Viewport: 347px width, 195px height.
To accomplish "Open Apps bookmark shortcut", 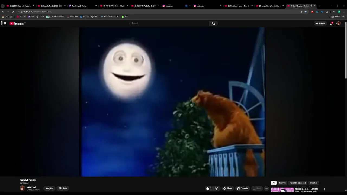I will 5,17.
